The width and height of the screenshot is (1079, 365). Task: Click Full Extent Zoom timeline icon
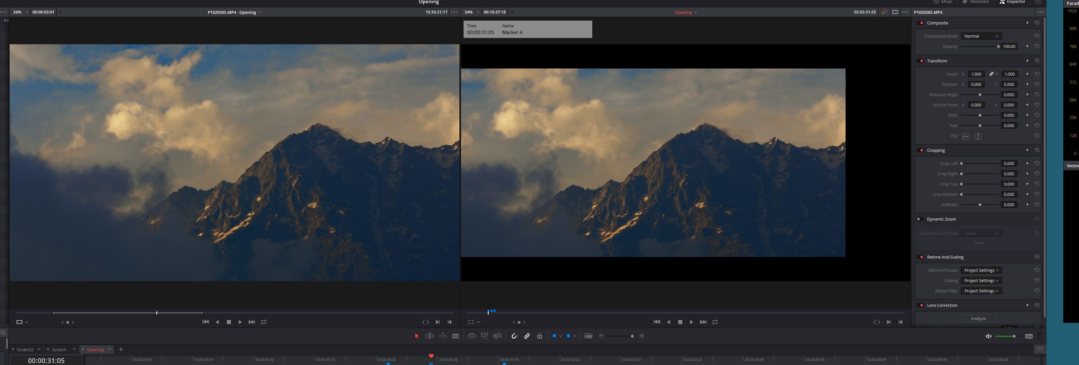(x=588, y=336)
